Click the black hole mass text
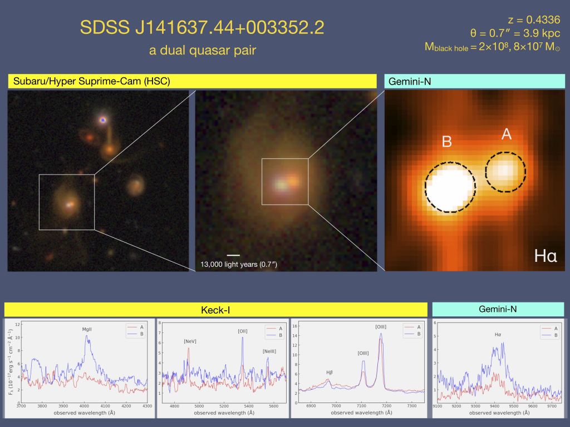570x427 pixels. click(492, 47)
